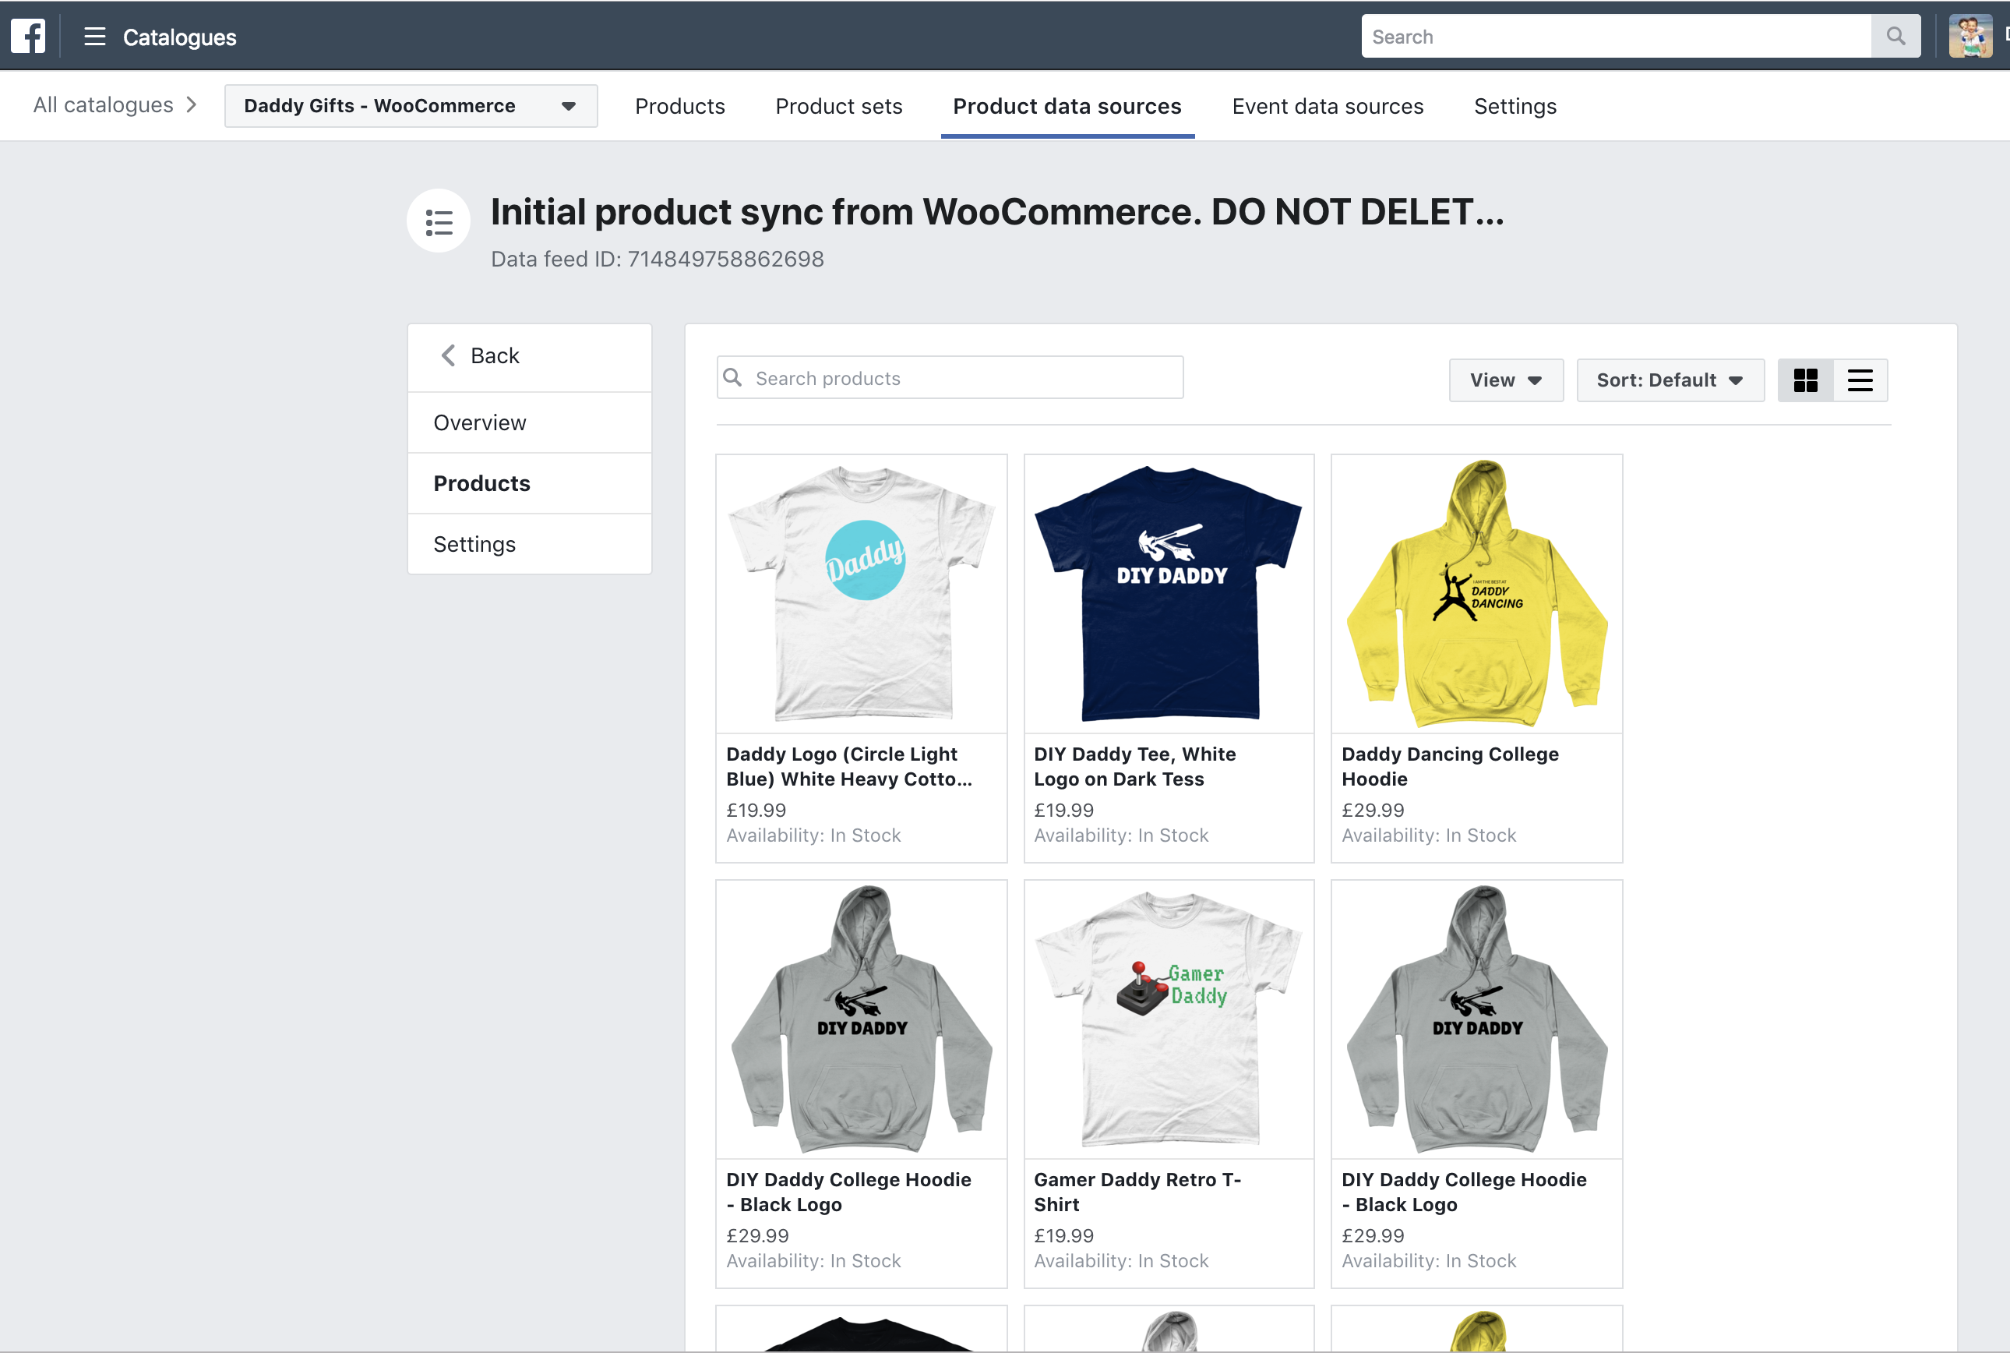
Task: Focus the top bar Search field
Action: [x=1616, y=36]
